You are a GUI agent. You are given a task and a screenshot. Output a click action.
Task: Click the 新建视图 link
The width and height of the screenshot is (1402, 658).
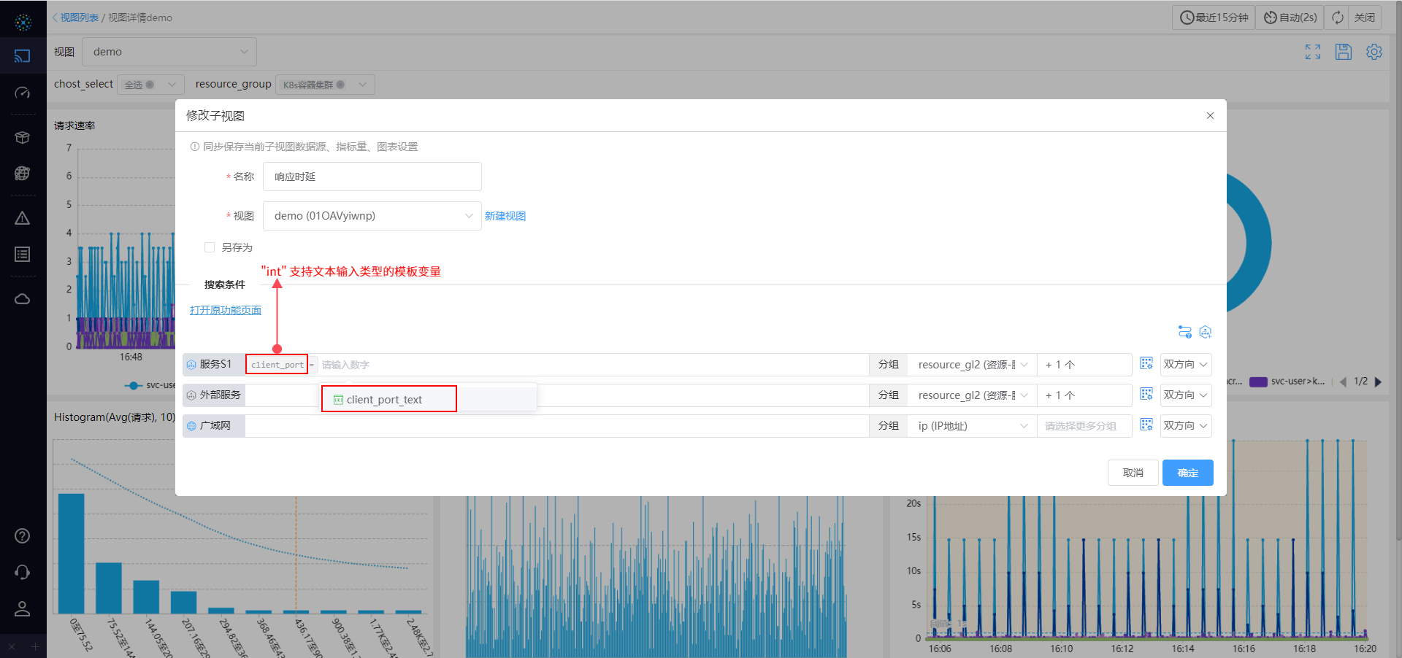(505, 215)
